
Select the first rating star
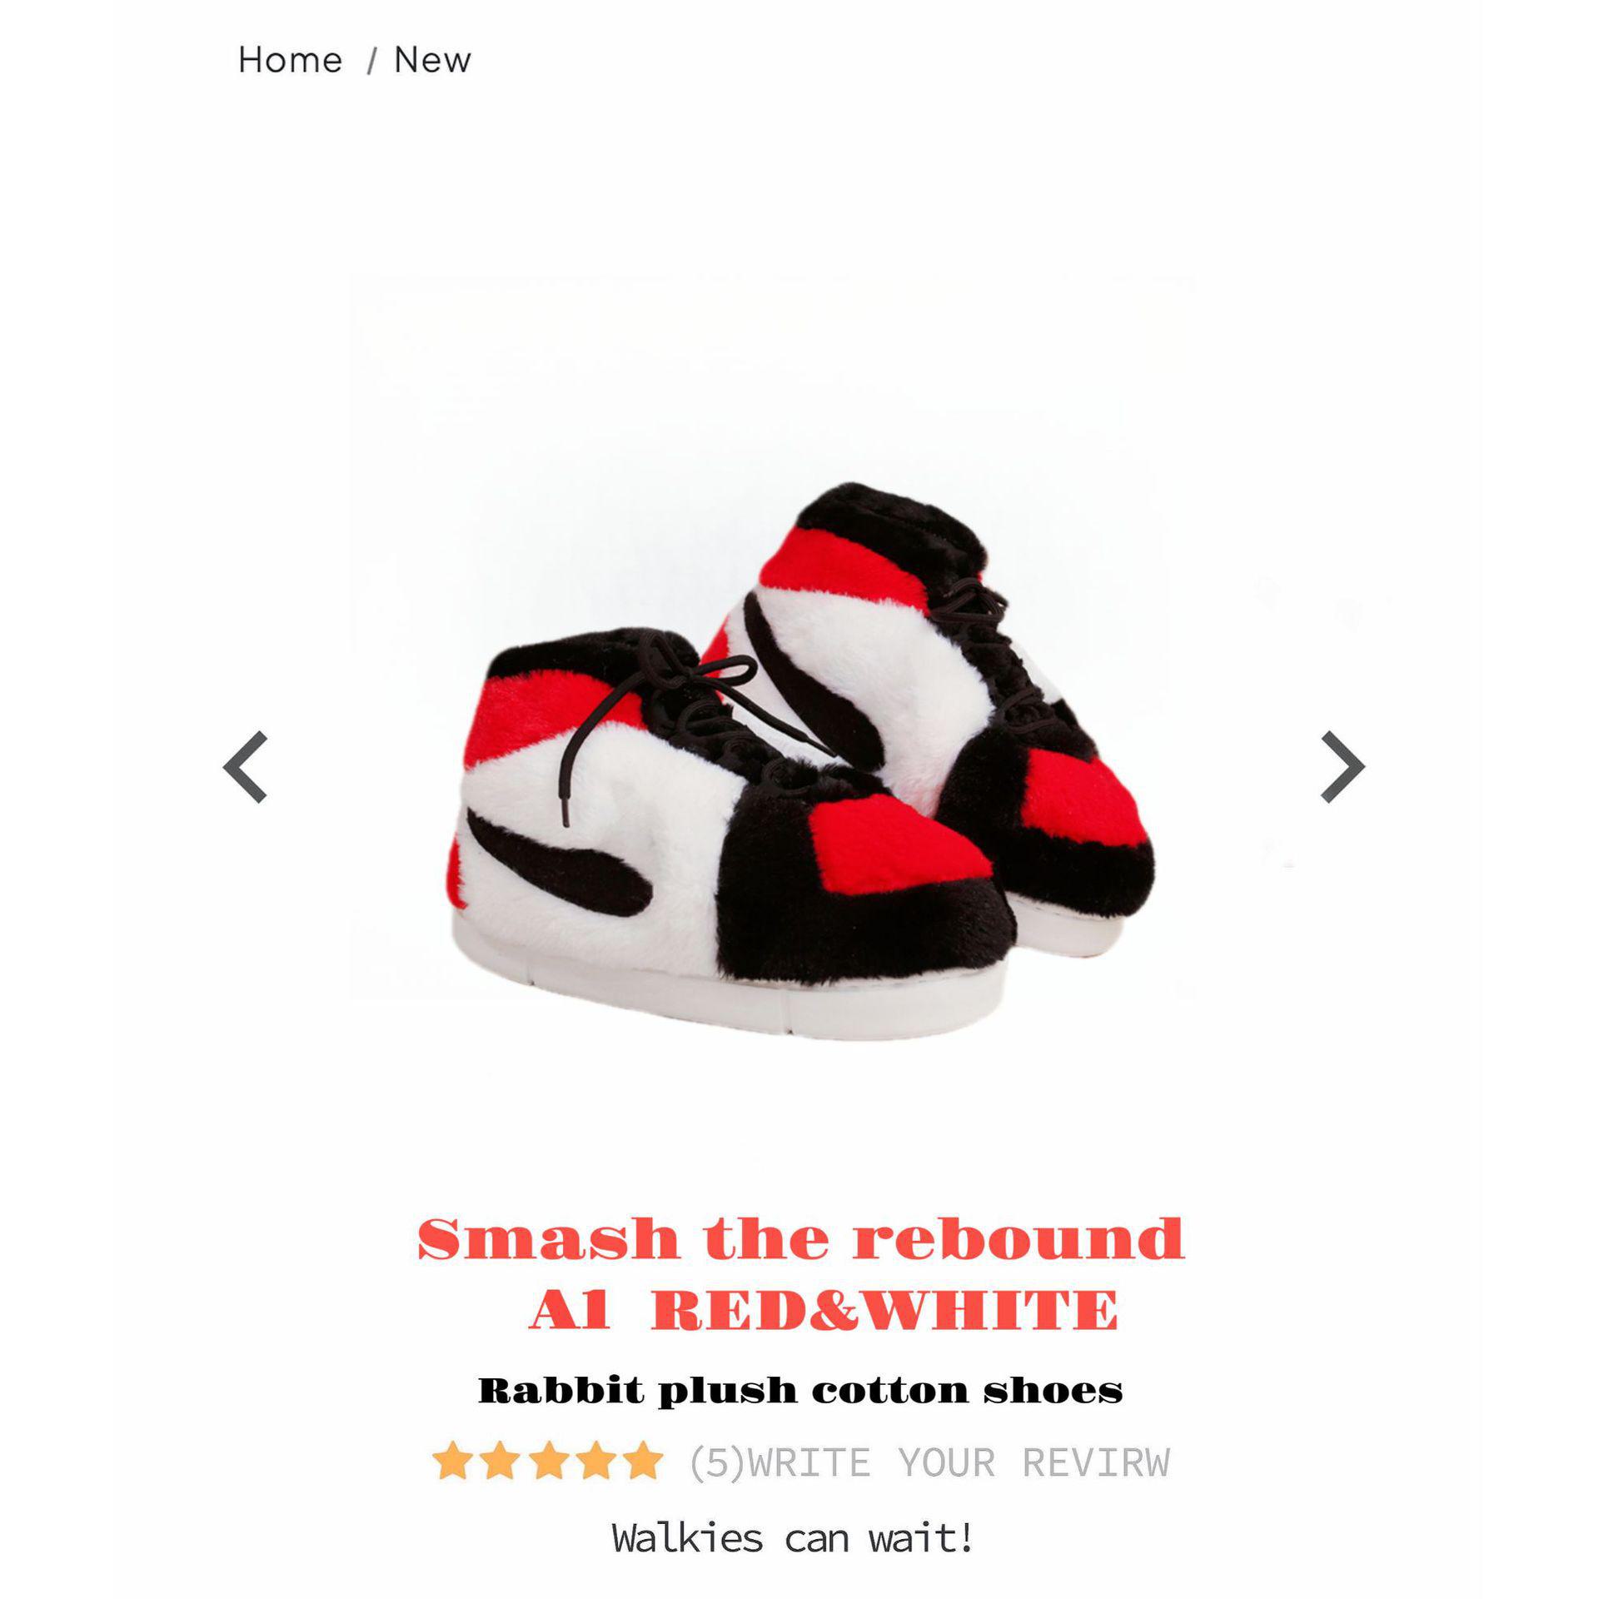(x=452, y=1460)
